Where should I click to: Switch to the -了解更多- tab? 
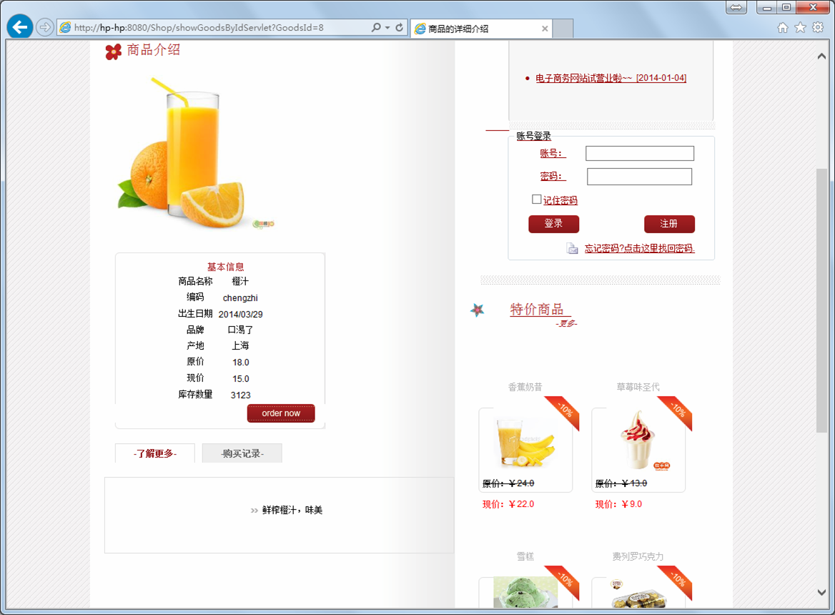[x=155, y=453]
